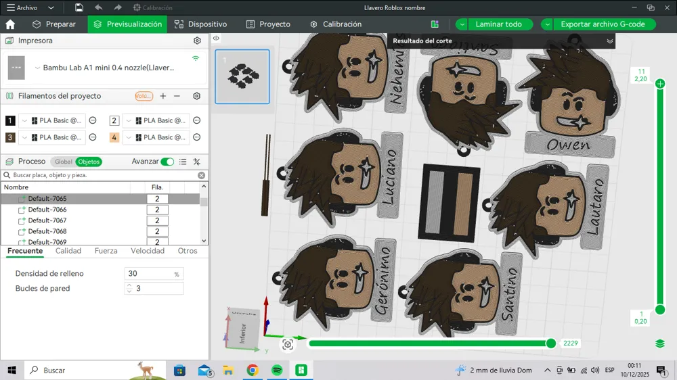Image resolution: width=677 pixels, height=380 pixels.
Task: Open the plate layout icon near Laminar todo
Action: point(435,24)
